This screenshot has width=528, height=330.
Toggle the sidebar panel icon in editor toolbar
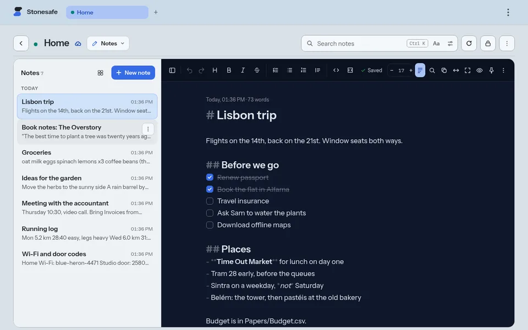172,70
